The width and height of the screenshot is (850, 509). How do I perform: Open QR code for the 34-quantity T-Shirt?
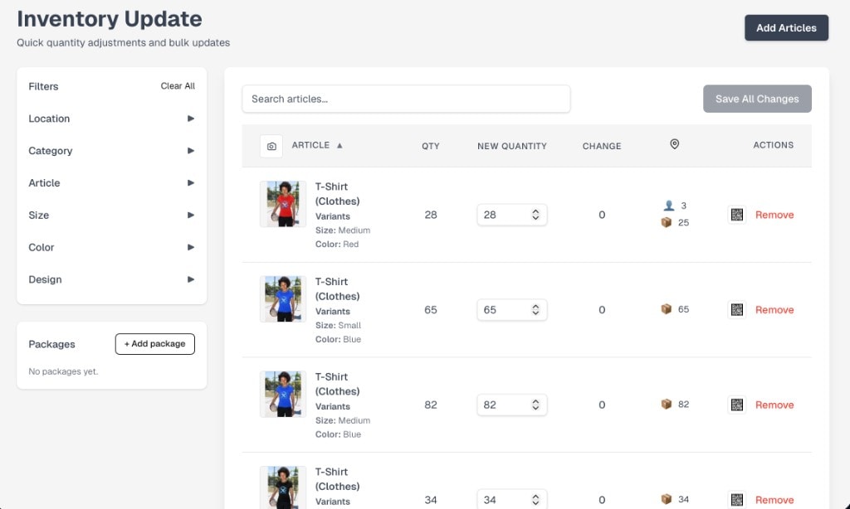click(737, 500)
